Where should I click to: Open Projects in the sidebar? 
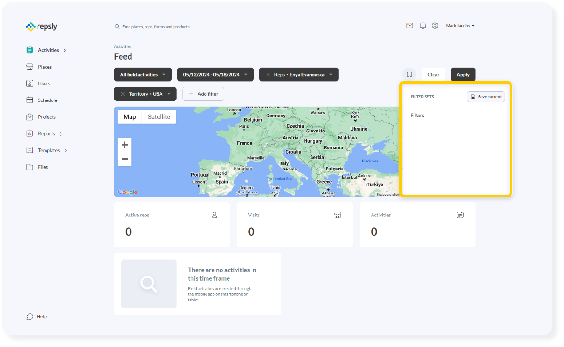[47, 117]
